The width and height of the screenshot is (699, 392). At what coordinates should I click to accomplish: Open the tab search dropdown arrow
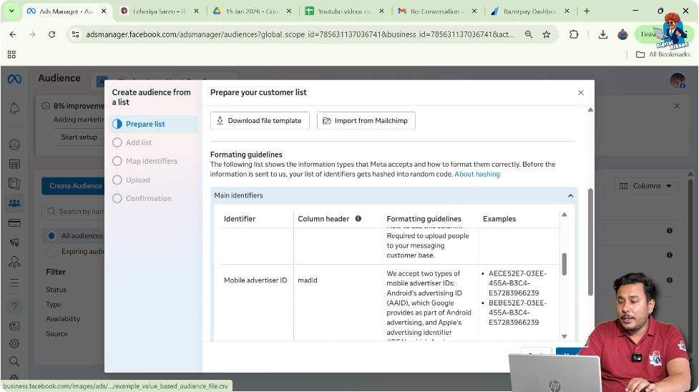[11, 11]
